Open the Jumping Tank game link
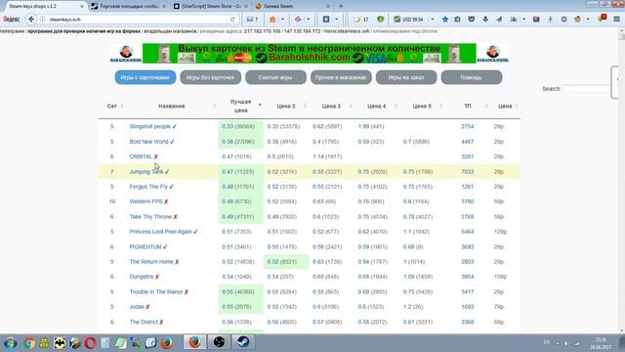The height and width of the screenshot is (352, 625). (146, 172)
